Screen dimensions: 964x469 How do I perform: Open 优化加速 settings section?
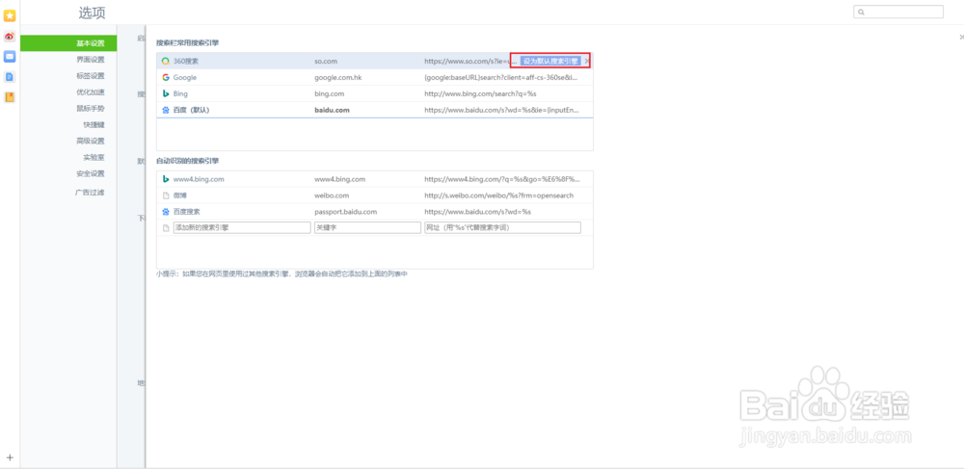[91, 92]
